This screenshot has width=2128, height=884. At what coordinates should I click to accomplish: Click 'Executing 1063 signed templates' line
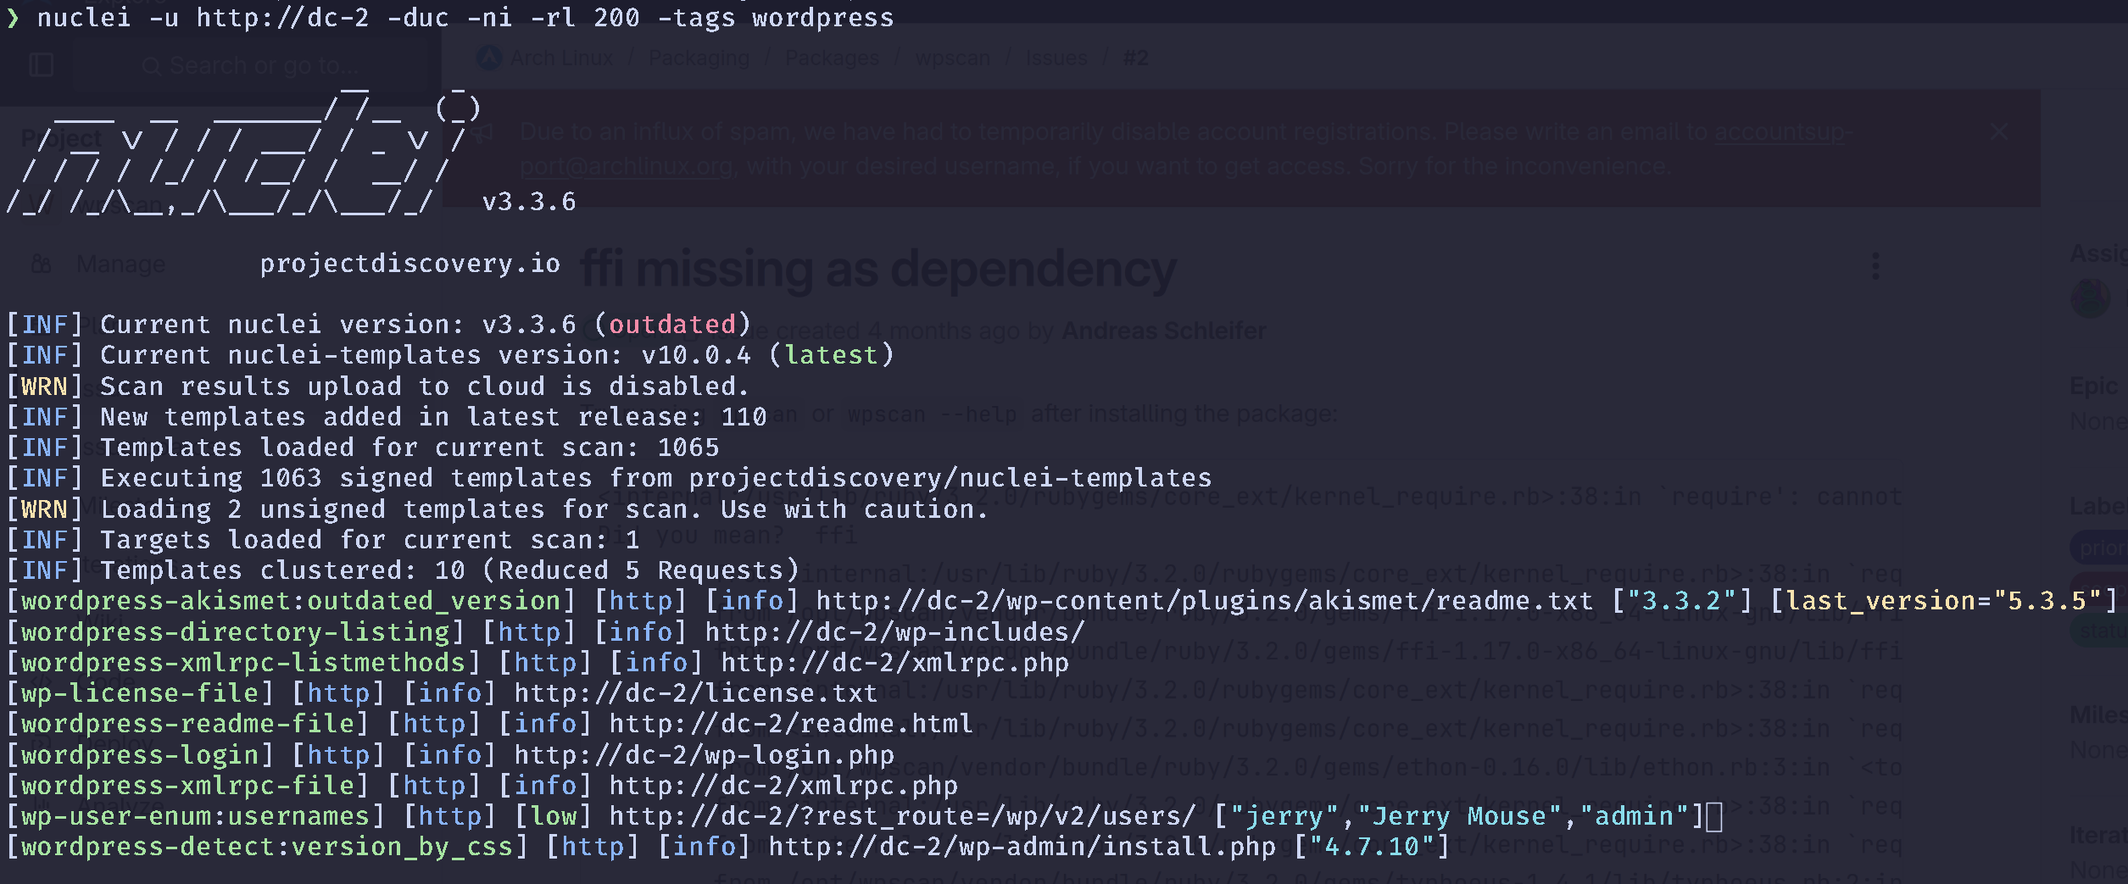(x=655, y=478)
